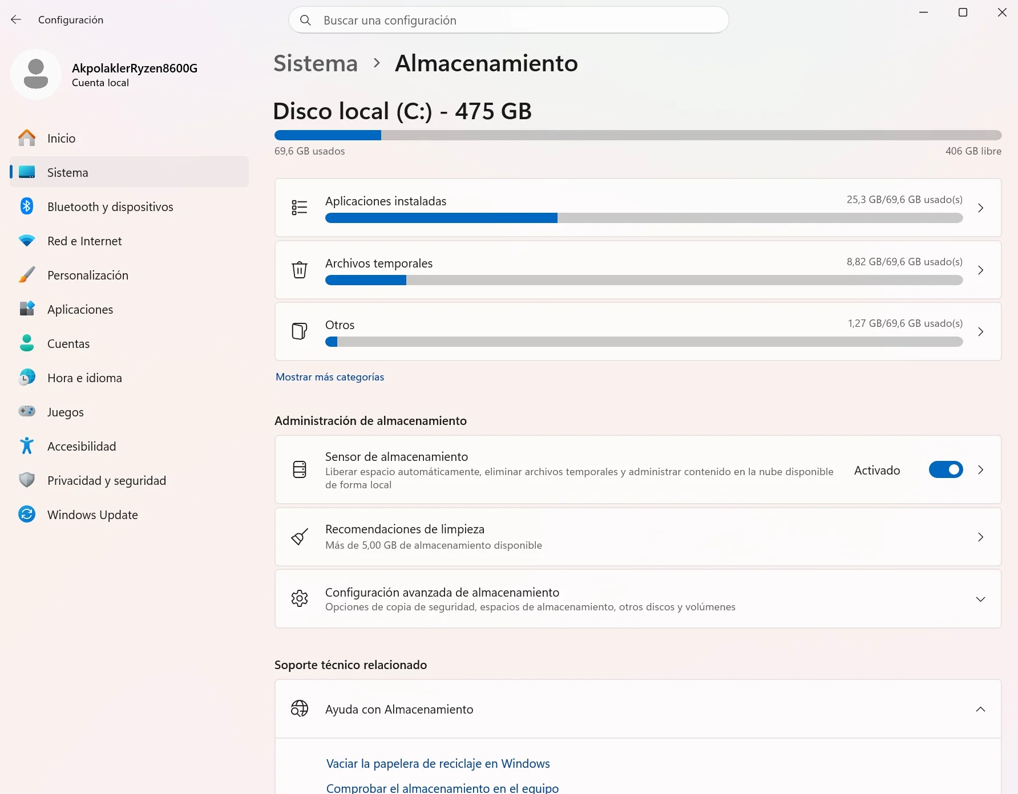The image size is (1018, 794).
Task: Click the Juegos gamepad icon
Action: coord(27,411)
